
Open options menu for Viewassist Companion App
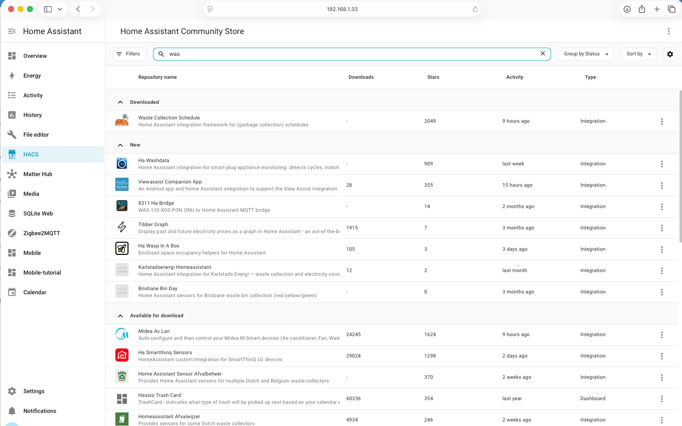point(662,185)
